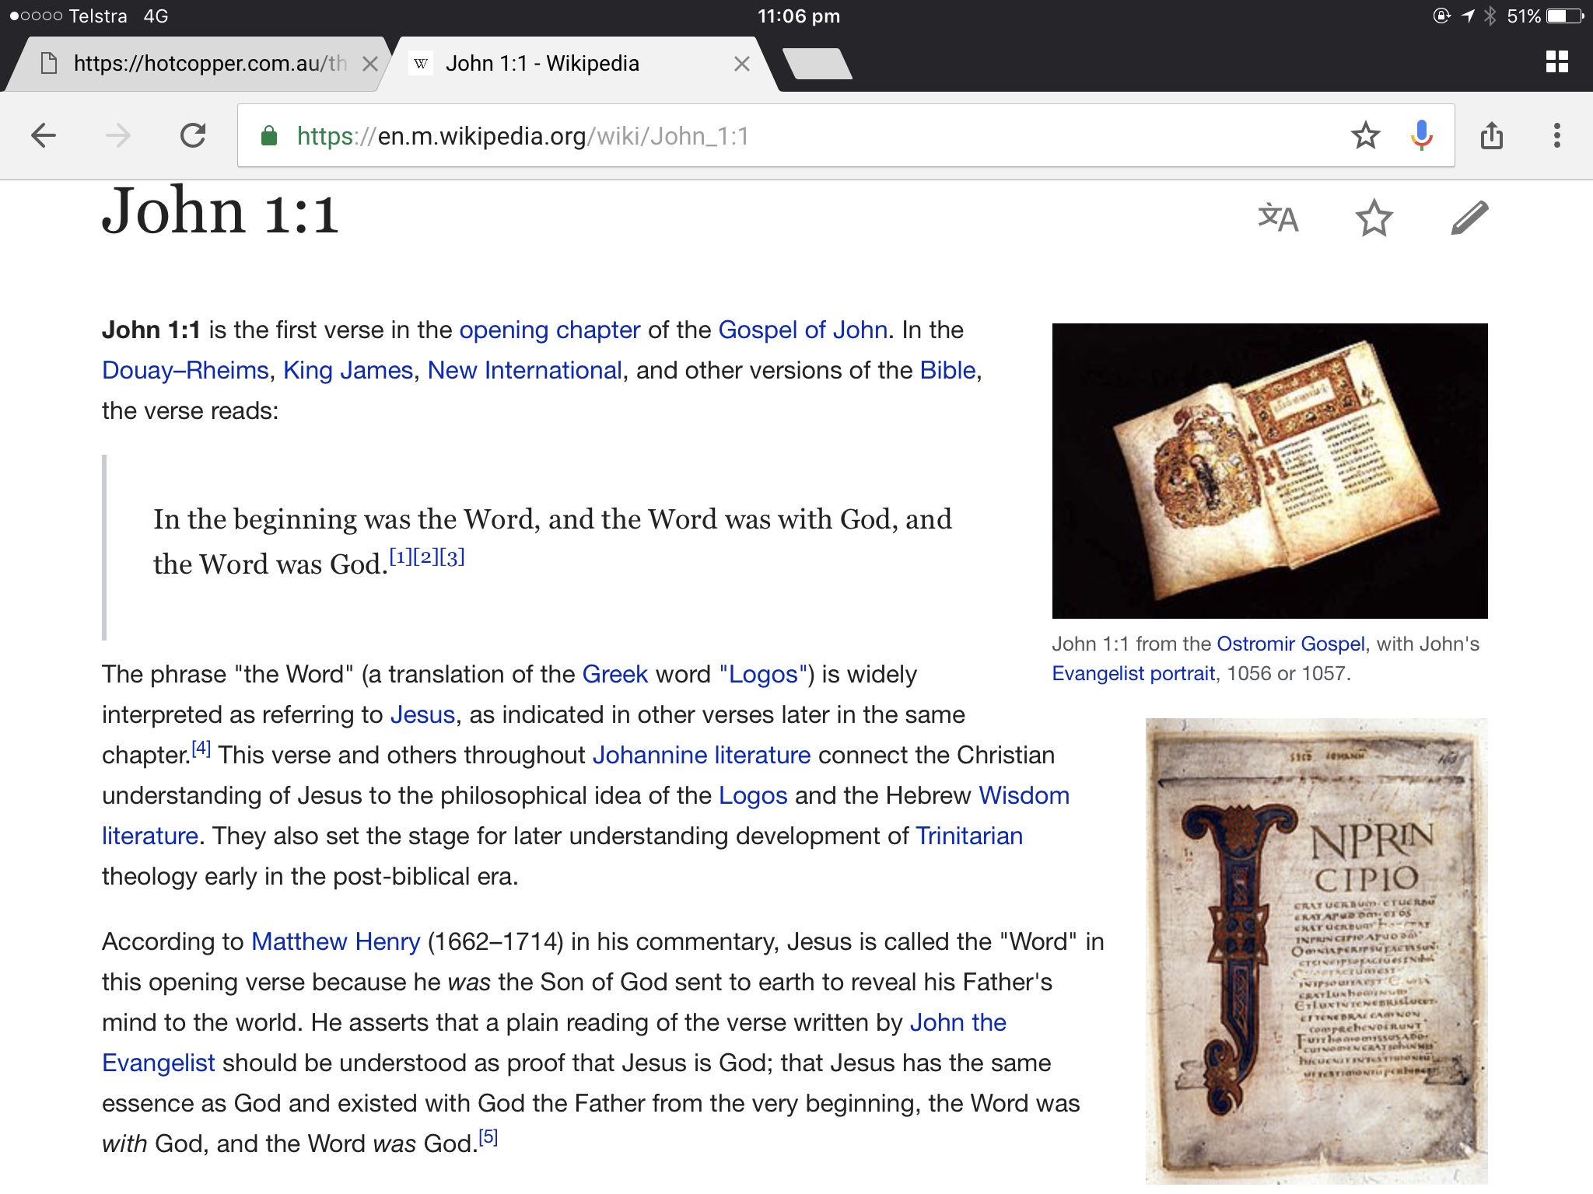Viewport: 1593px width, 1194px height.
Task: Jump to footnote [3]
Action: click(452, 557)
